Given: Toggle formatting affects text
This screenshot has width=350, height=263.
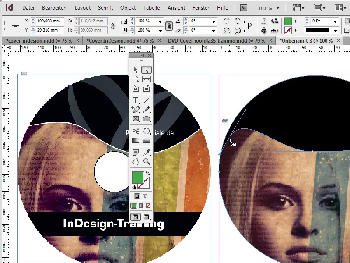Looking at the screenshot, I should tap(145, 196).
